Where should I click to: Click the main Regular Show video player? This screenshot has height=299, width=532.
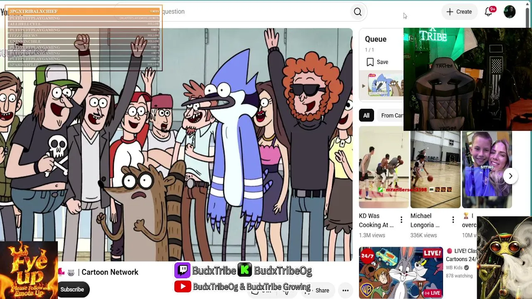[x=177, y=145]
